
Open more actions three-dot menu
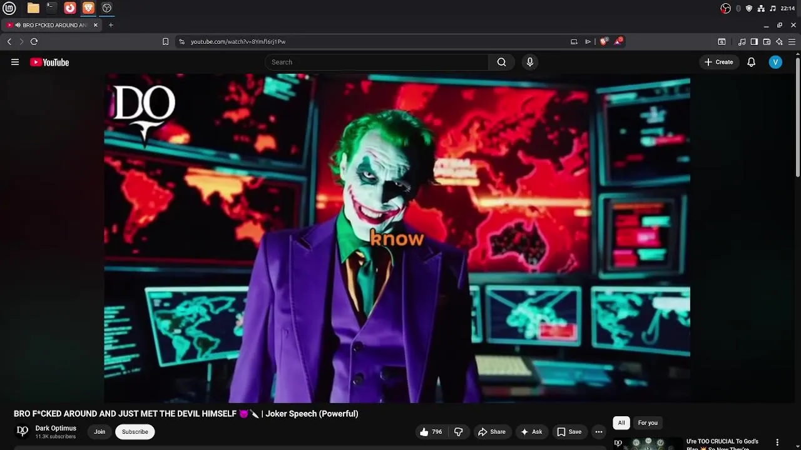point(599,432)
